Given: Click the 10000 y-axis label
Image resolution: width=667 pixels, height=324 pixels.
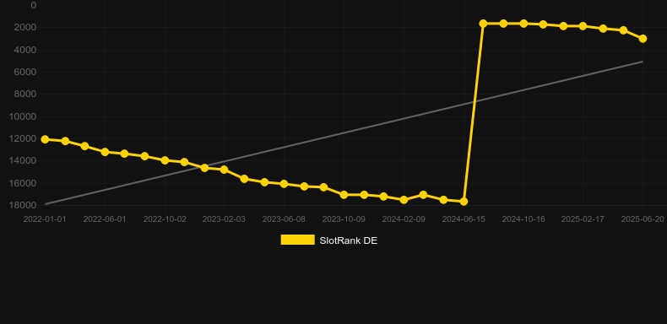Looking at the screenshot, I should 23,116.
